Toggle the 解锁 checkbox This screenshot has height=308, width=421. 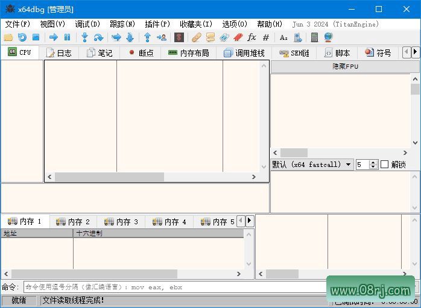pos(384,164)
